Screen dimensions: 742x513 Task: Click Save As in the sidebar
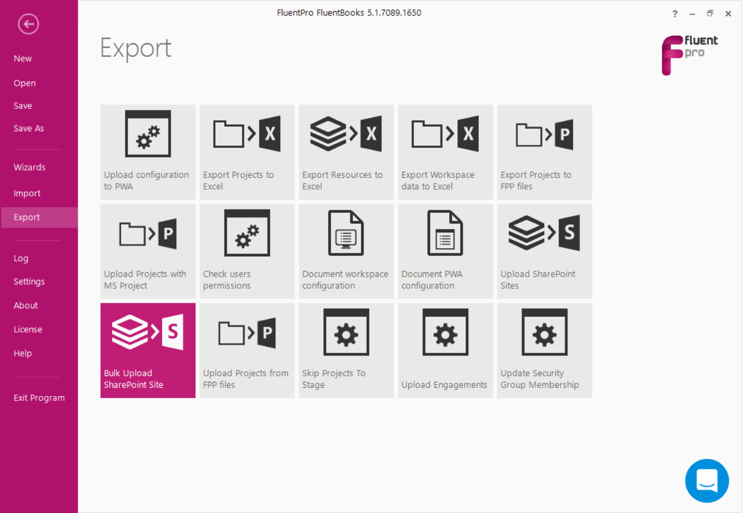click(28, 129)
